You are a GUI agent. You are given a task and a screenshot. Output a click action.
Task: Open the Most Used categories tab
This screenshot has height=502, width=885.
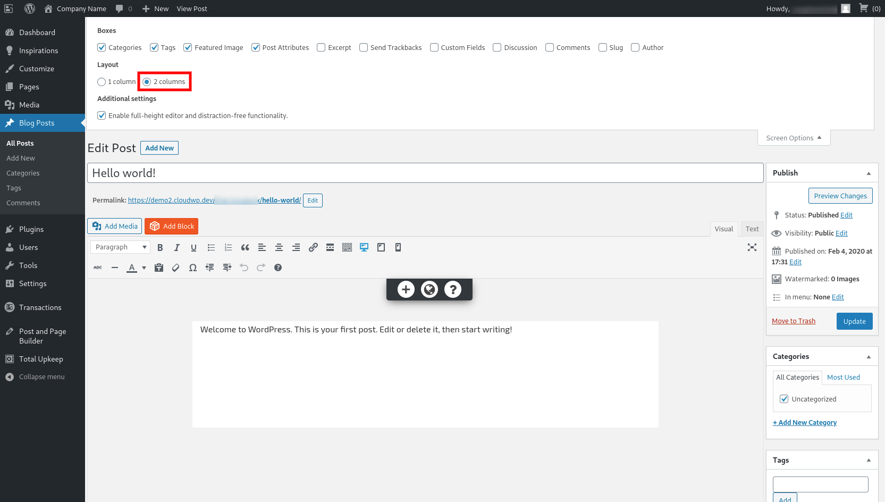[843, 378]
